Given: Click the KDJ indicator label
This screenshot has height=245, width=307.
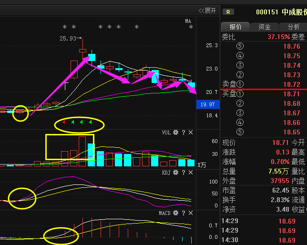Looking at the screenshot, I should click(166, 173).
